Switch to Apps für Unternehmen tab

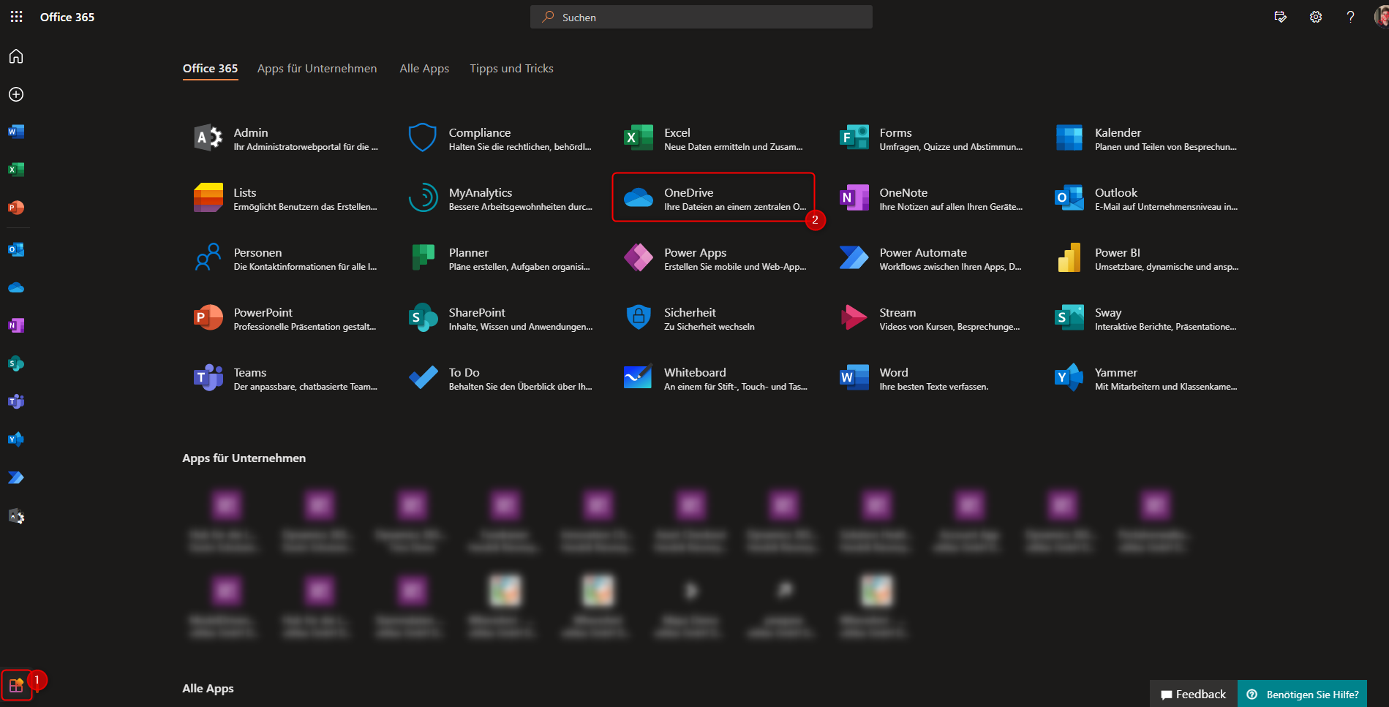(317, 69)
